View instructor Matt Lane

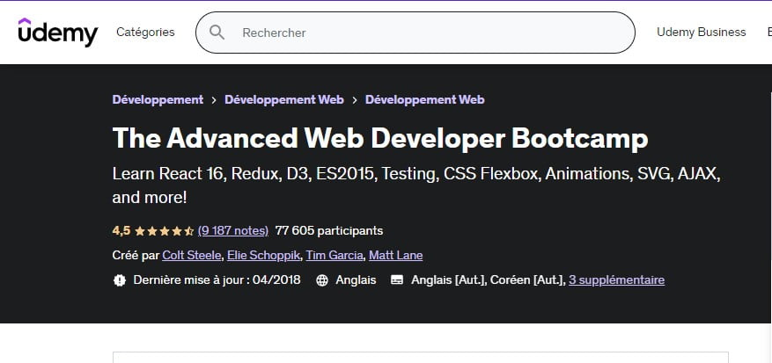click(396, 255)
